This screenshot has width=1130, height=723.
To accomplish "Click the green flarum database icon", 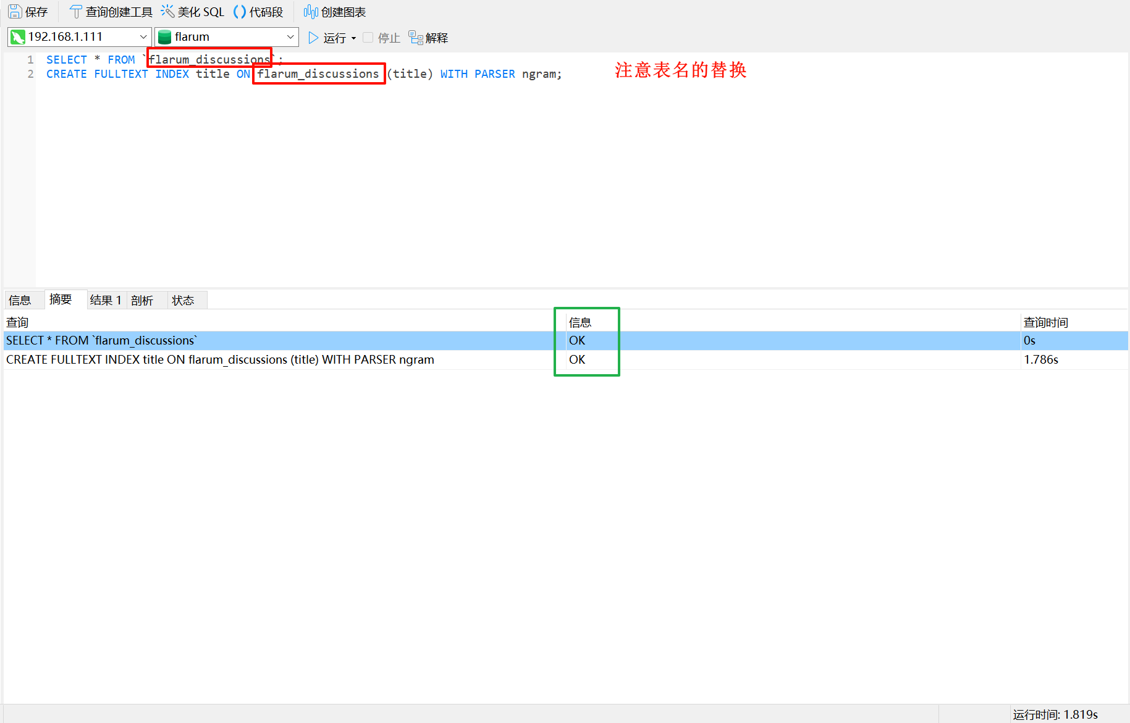I will (165, 37).
